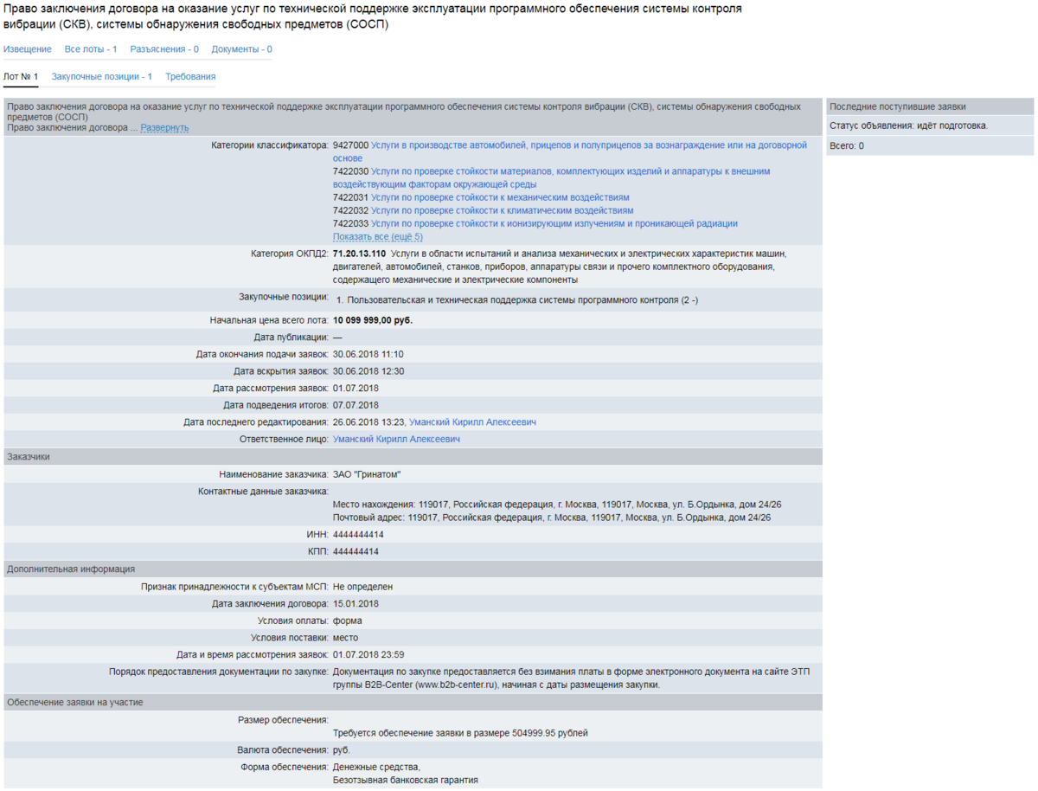The height and width of the screenshot is (791, 1038).
Task: Open the mechanical impact resistance category link
Action: (x=500, y=197)
